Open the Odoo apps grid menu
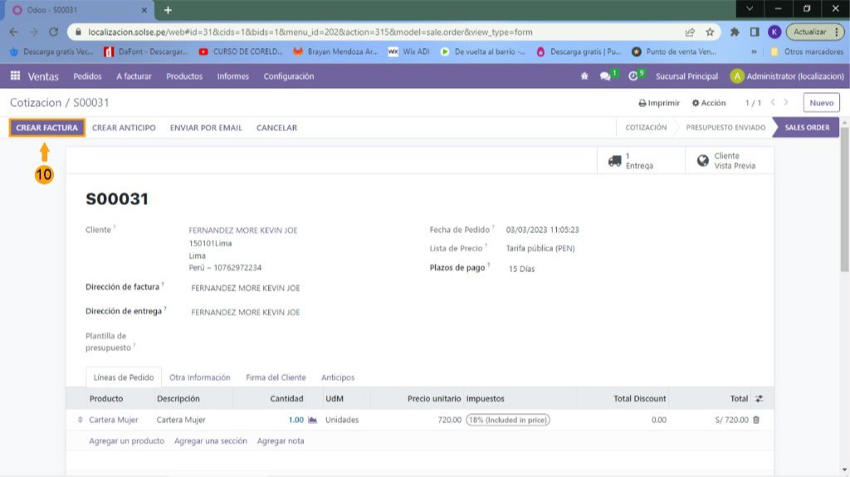850x477 pixels. pyautogui.click(x=15, y=76)
